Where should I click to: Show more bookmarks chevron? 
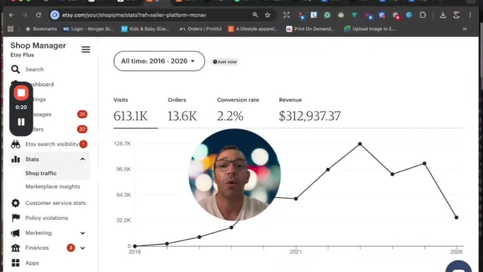pos(465,29)
